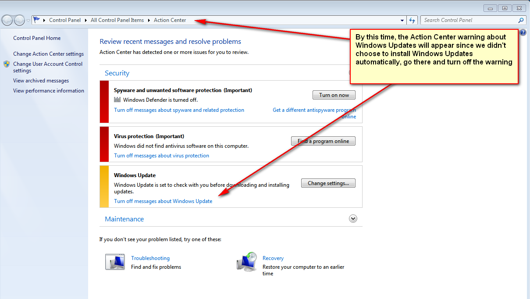The width and height of the screenshot is (530, 299).
Task: Click the Troubleshooting monitor icon
Action: 115,262
